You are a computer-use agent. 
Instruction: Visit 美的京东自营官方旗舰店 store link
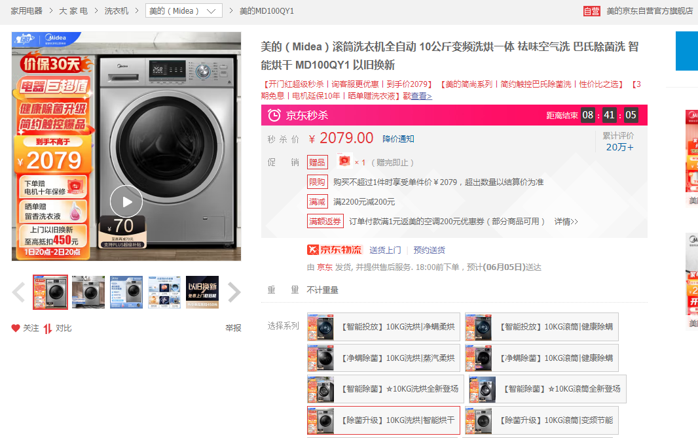pos(650,10)
